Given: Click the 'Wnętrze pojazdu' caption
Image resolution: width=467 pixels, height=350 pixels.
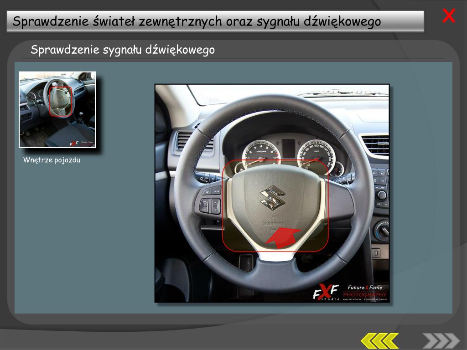Looking at the screenshot, I should 52,160.
